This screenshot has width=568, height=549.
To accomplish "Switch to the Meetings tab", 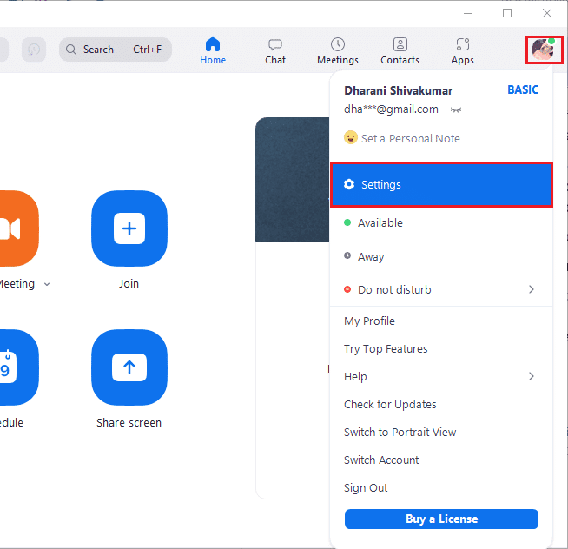I will (338, 51).
